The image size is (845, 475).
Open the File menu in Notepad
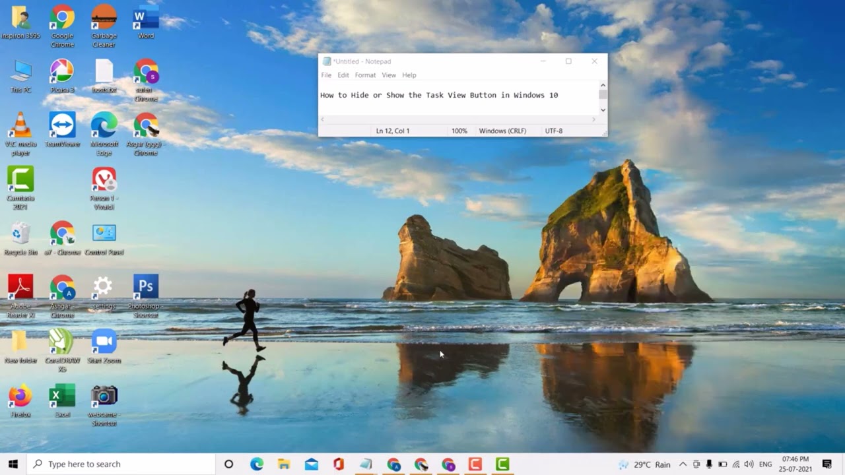coord(326,75)
